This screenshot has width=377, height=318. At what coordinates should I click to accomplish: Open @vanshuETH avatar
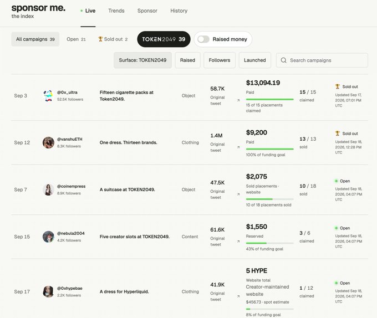click(48, 143)
